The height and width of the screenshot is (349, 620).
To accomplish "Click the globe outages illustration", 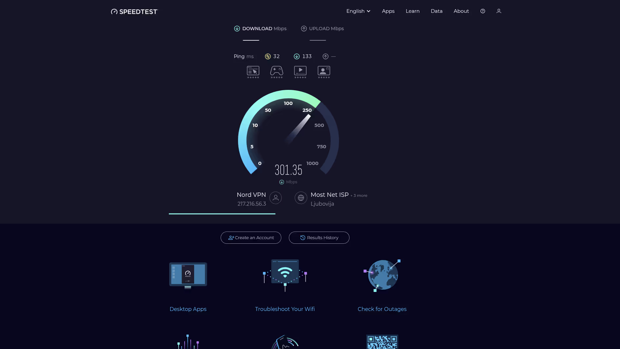I will [x=382, y=276].
